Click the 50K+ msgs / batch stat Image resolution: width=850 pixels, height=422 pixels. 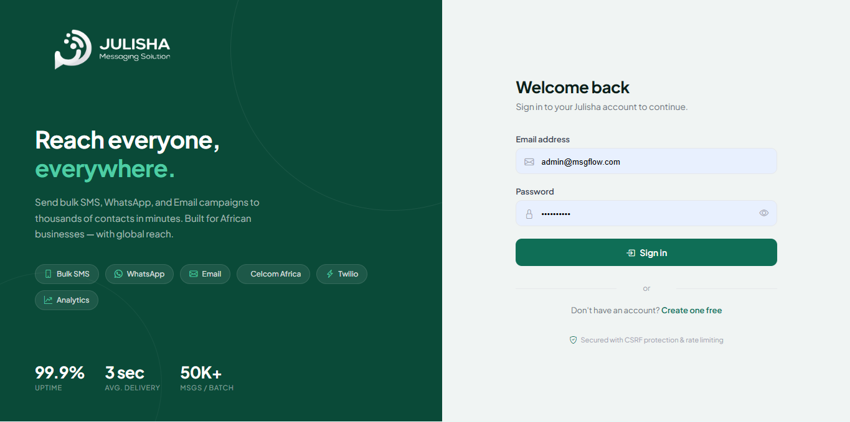(x=207, y=378)
